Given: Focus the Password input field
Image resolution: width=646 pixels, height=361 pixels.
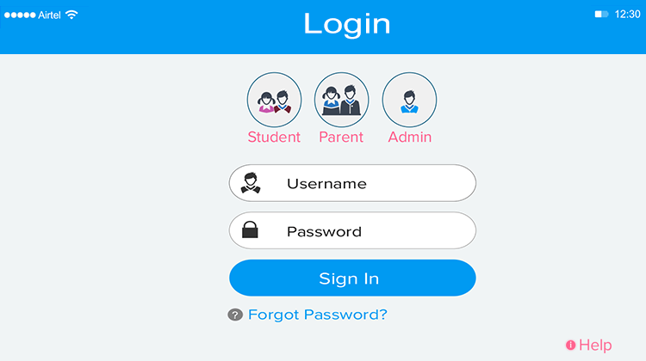Looking at the screenshot, I should tap(352, 230).
